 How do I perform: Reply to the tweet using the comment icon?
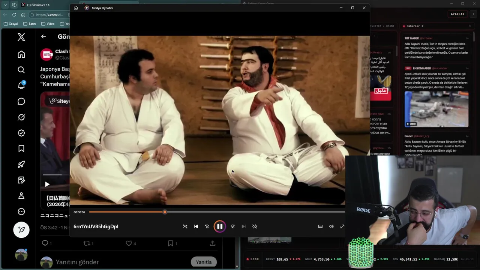click(45, 243)
